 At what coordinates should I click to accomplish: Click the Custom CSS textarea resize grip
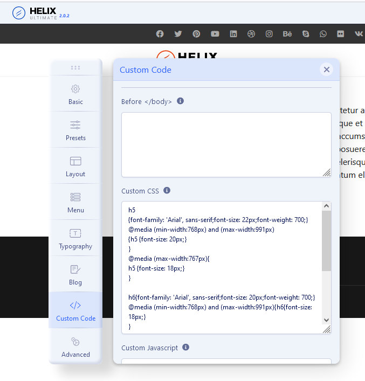coord(327,329)
